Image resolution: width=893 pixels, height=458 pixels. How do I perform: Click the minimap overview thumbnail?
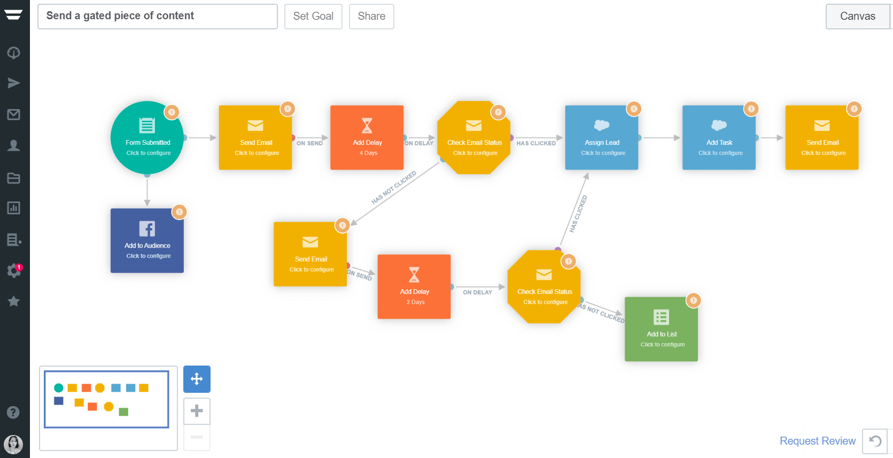(107, 400)
